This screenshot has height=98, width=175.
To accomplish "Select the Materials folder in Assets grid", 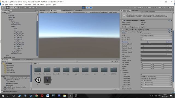I will click(x=66, y=71).
